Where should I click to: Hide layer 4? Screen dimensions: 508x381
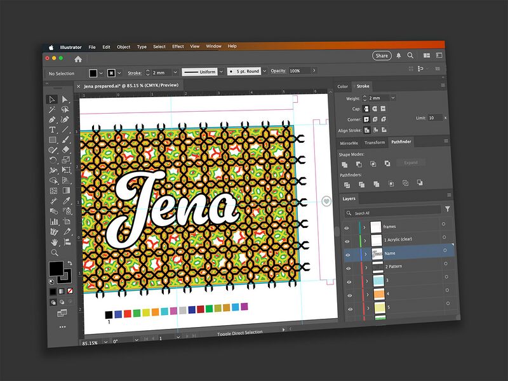(350, 296)
